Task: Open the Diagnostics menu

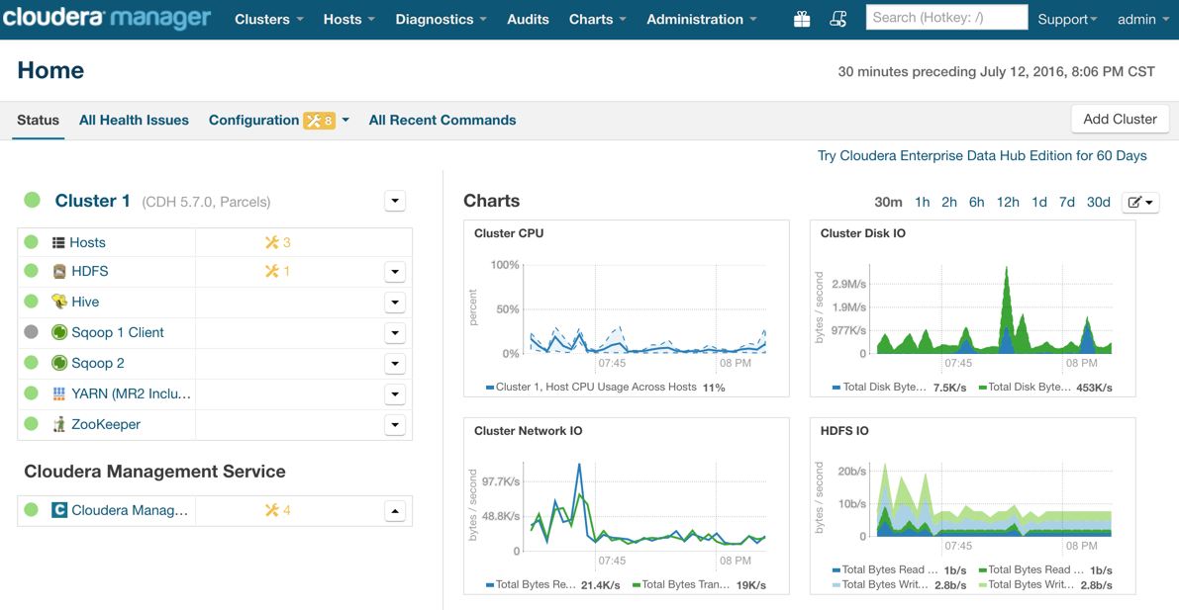Action: pyautogui.click(x=441, y=19)
